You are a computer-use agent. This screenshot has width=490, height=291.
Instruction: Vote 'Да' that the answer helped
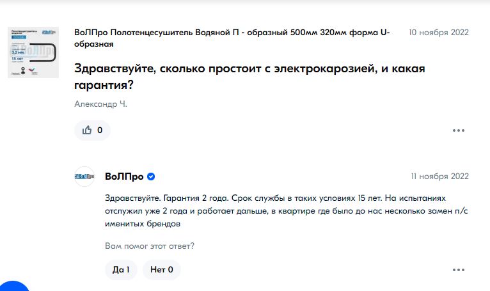(121, 270)
